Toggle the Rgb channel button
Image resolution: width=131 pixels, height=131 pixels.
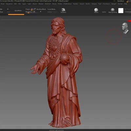click(1, 9)
